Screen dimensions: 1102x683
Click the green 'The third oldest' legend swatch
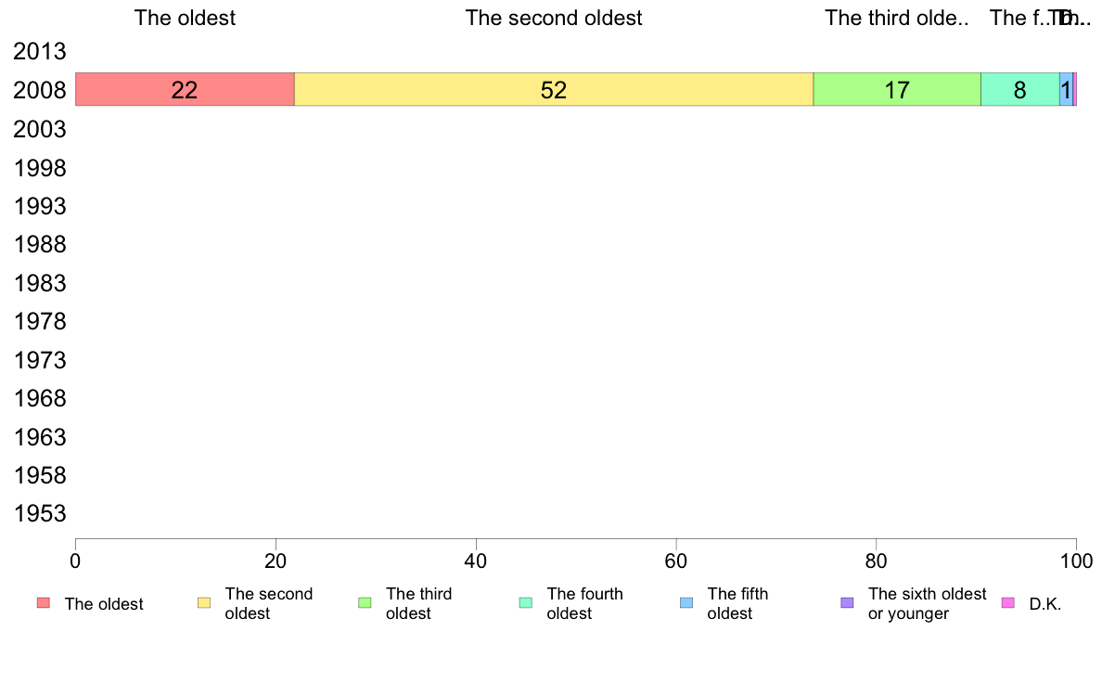click(365, 603)
